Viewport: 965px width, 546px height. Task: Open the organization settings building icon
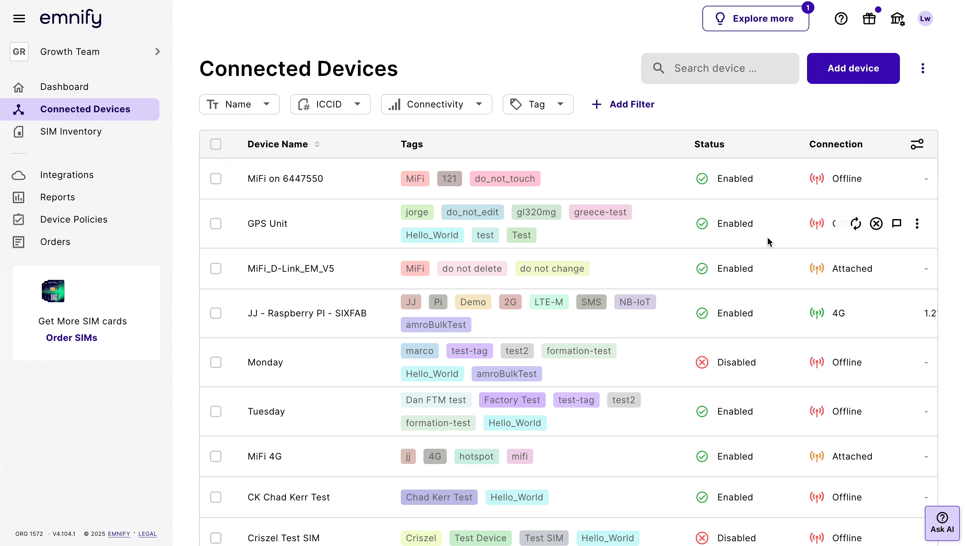point(897,18)
